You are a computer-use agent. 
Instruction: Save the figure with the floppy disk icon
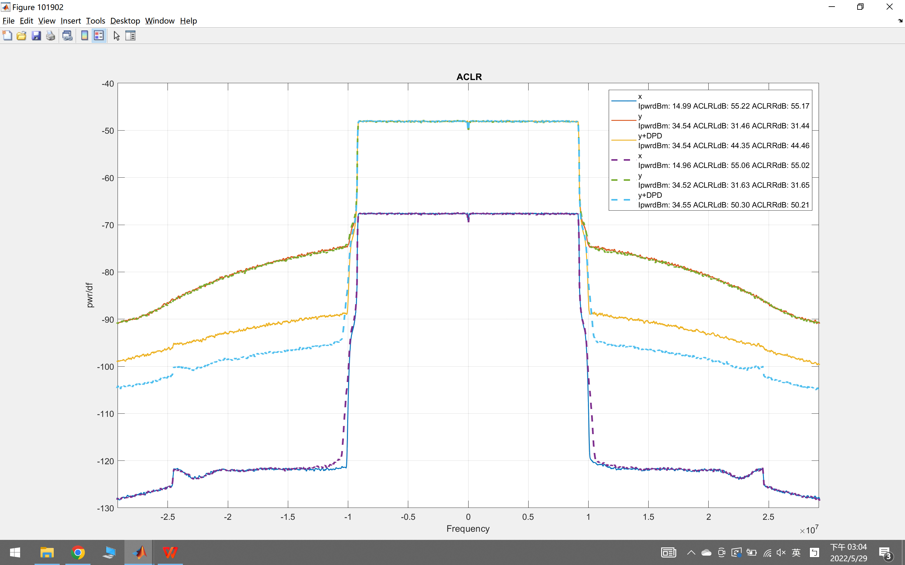(x=36, y=36)
